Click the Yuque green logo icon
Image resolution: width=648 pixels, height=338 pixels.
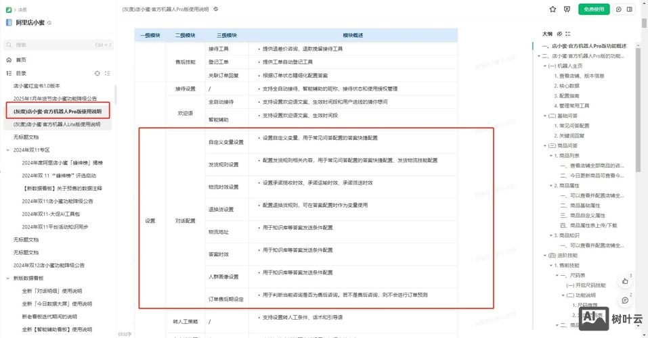point(9,9)
